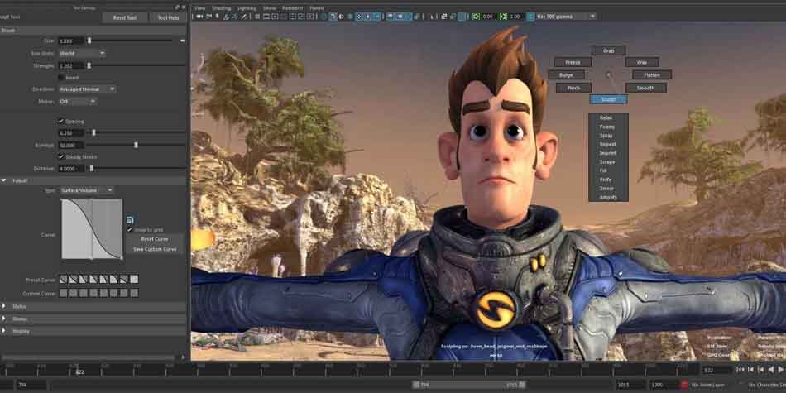
Task: Click the Reset Curve button
Action: pyautogui.click(x=155, y=239)
